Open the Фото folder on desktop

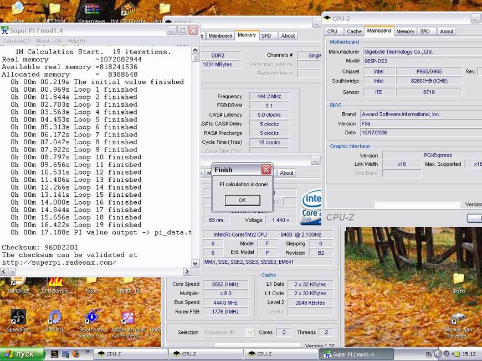[458, 279]
